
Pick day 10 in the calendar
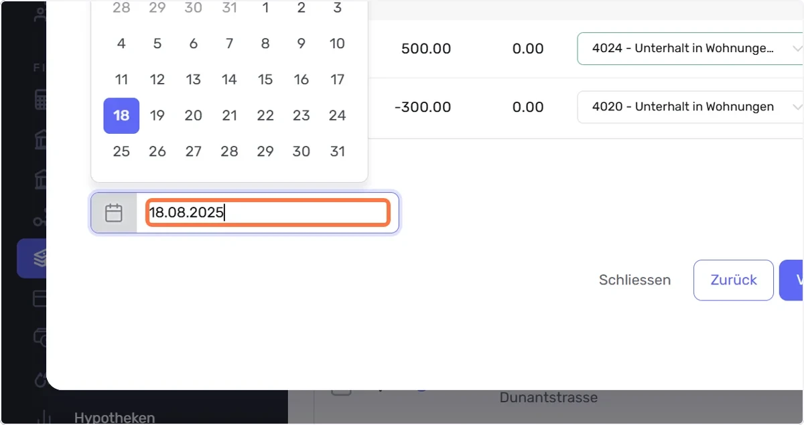[337, 44]
